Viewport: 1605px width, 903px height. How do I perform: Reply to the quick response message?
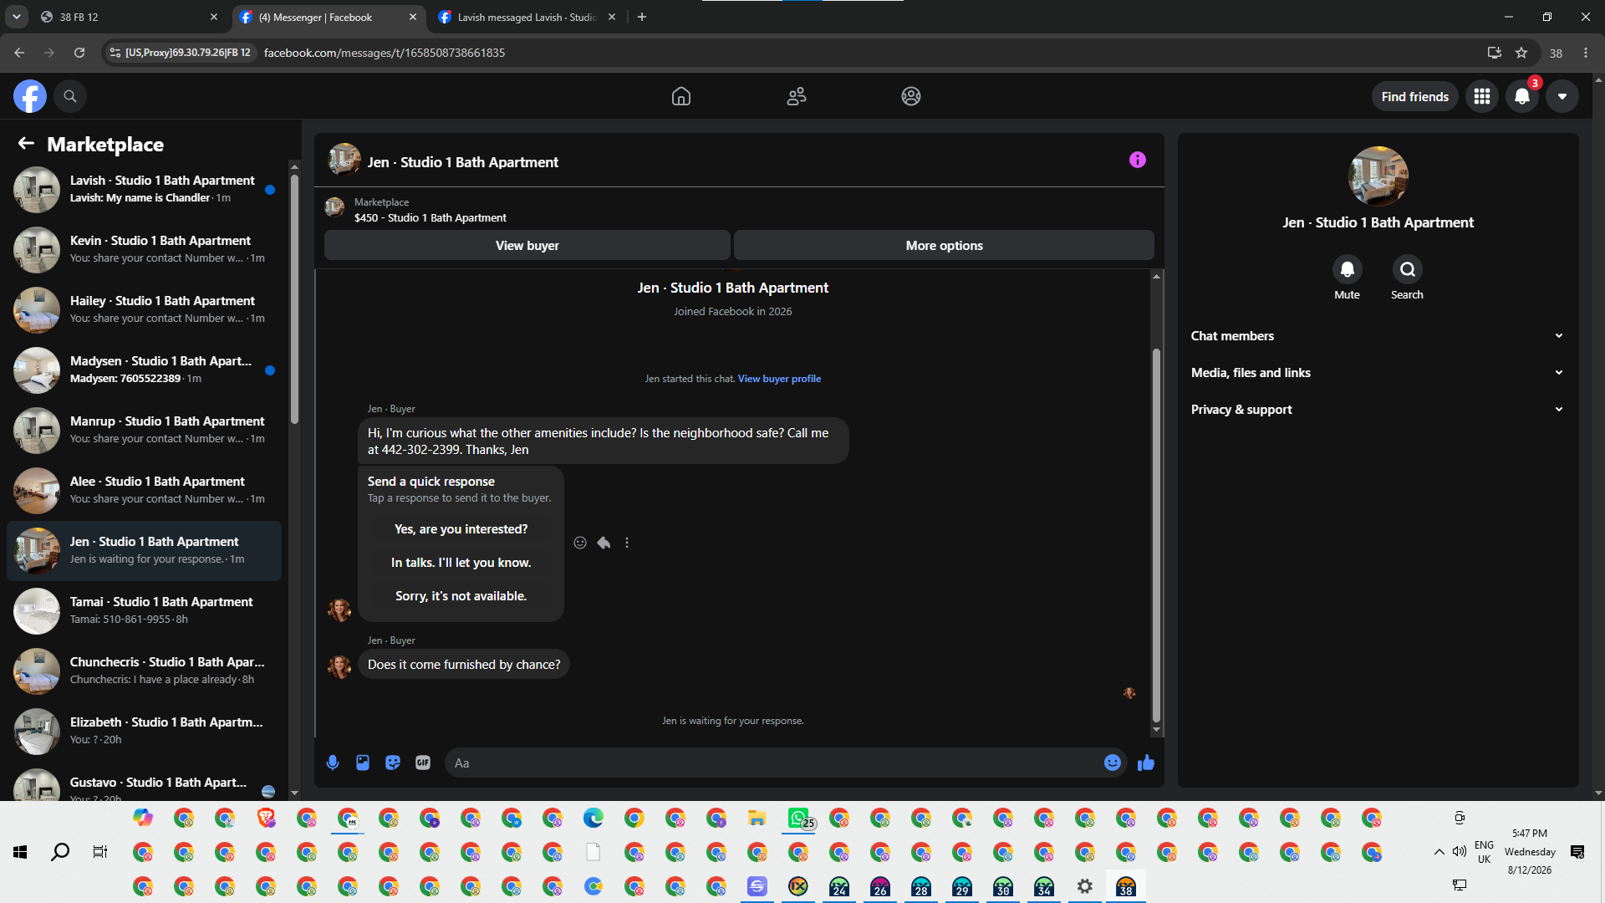pos(604,543)
